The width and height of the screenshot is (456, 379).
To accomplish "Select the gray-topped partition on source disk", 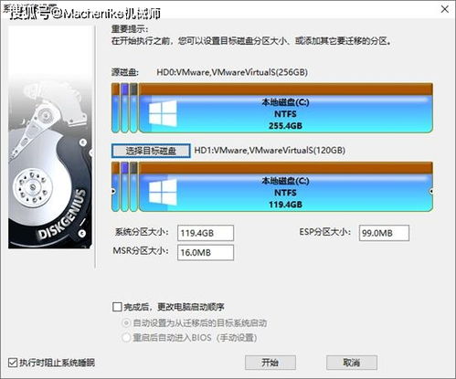I will [x=133, y=108].
